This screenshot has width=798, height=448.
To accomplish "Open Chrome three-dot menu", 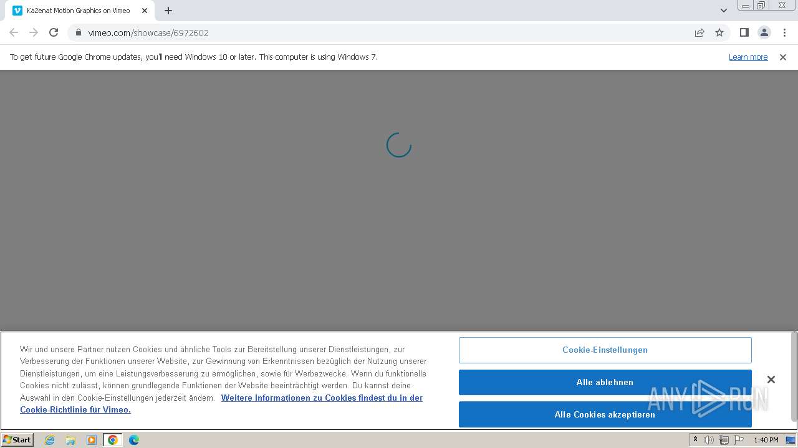I will (784, 32).
